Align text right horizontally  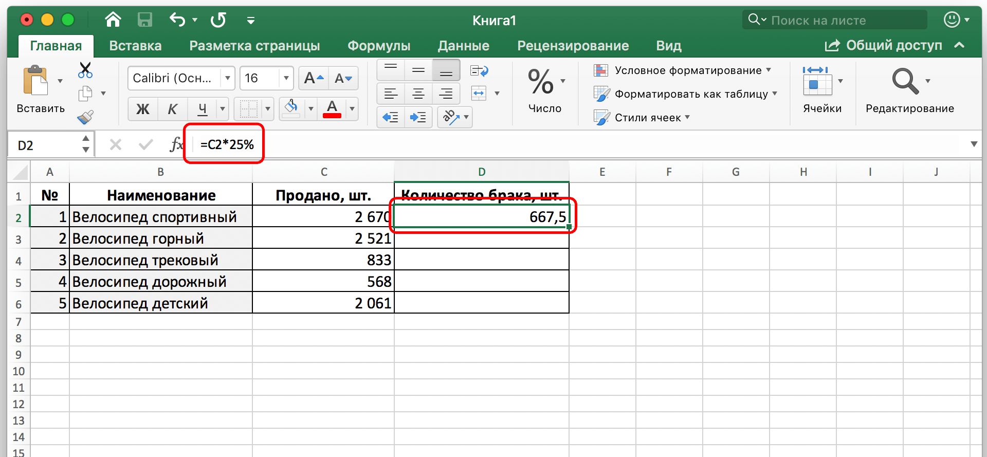pos(446,94)
